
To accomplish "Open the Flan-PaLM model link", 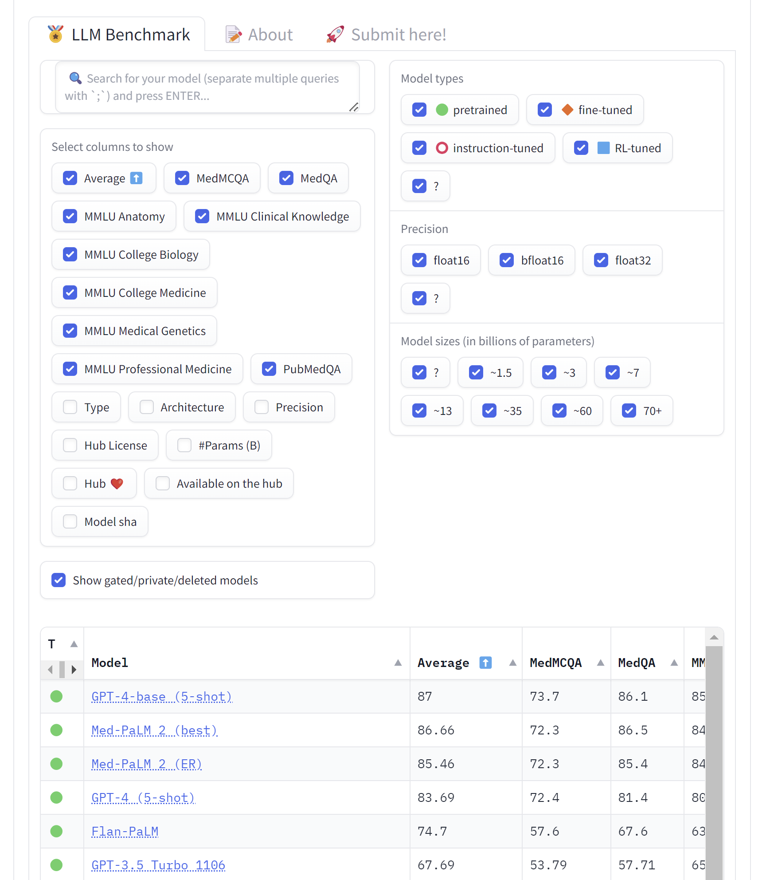I will pos(125,831).
